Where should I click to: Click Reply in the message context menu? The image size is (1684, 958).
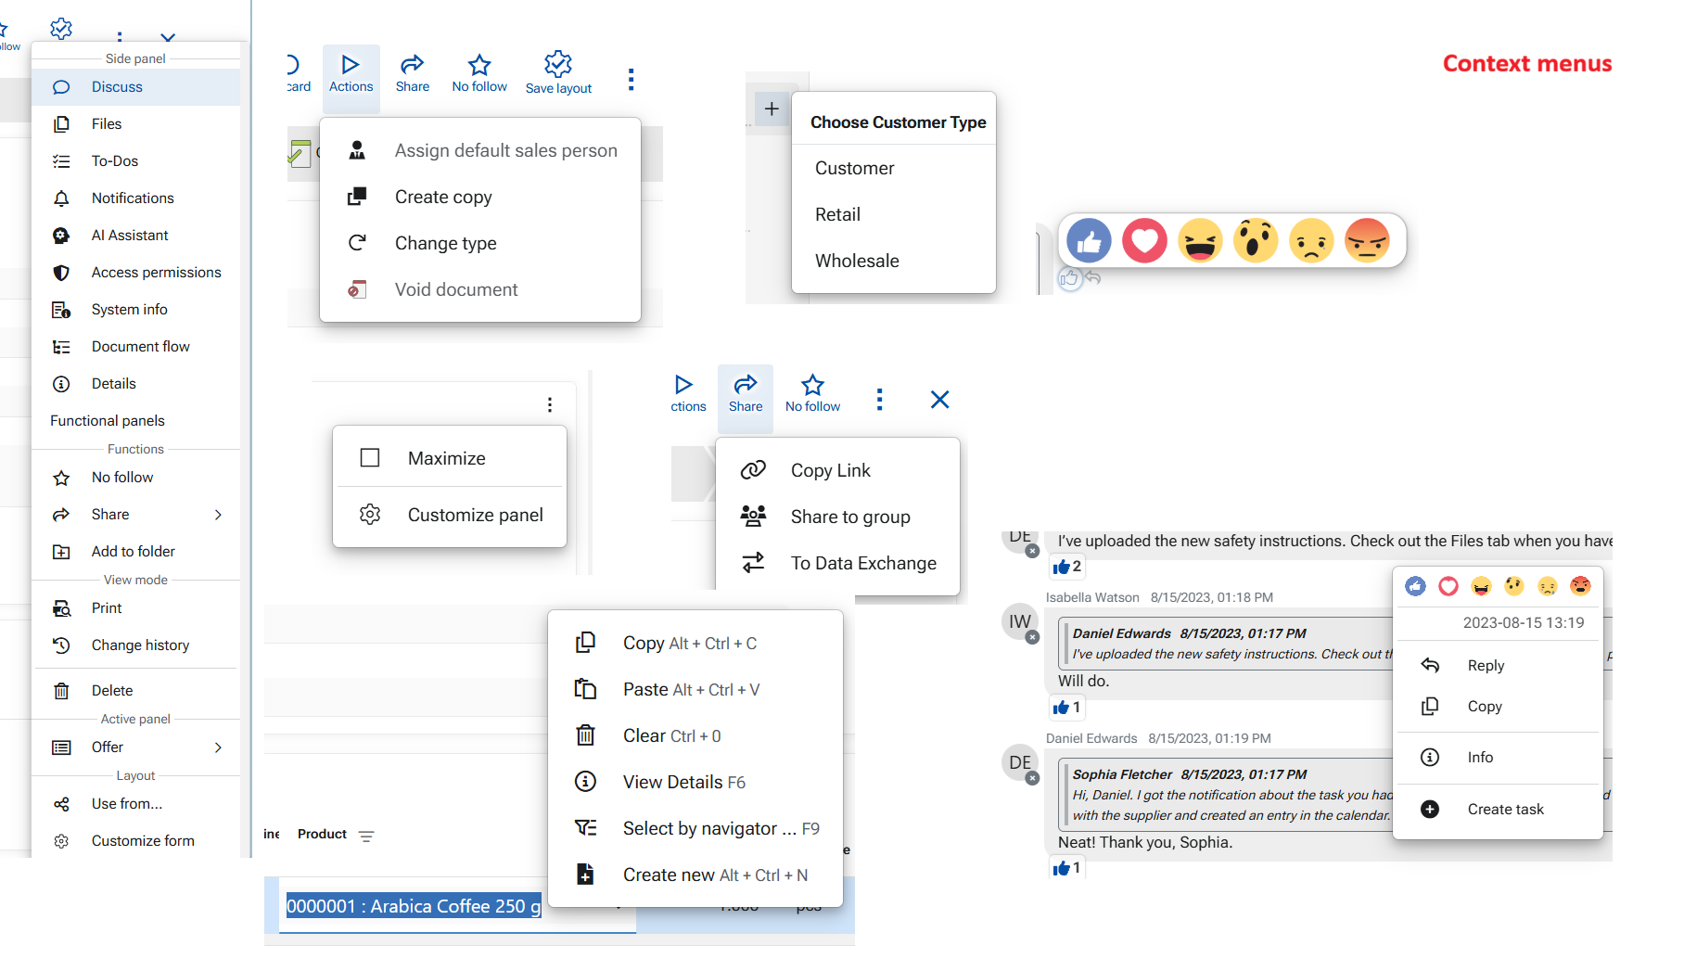[1499, 666]
